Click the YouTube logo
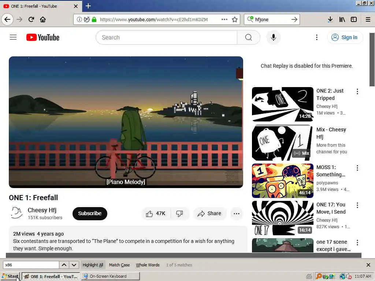Screen dimensions: 375x281 42,37
